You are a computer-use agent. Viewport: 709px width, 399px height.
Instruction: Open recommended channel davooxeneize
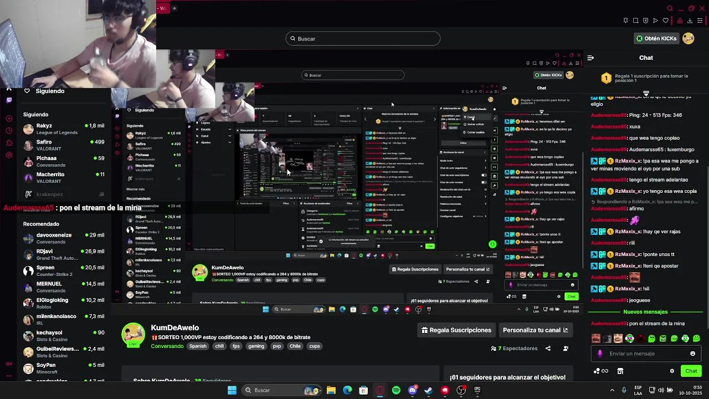64,238
